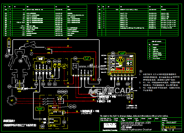The image size is (184, 133).
Task: Click the "H8800 Hydrocone Crusher" text
Action: click(136, 130)
